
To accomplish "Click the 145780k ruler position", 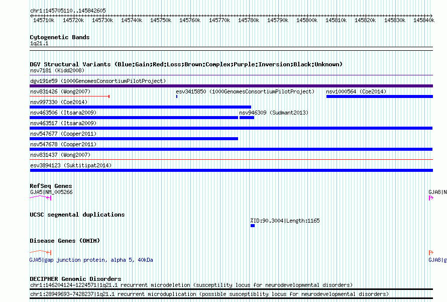I will pos(249,20).
